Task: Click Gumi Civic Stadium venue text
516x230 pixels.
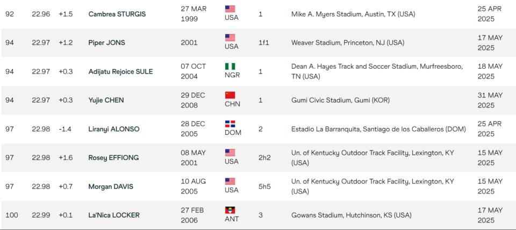Action: coord(340,100)
